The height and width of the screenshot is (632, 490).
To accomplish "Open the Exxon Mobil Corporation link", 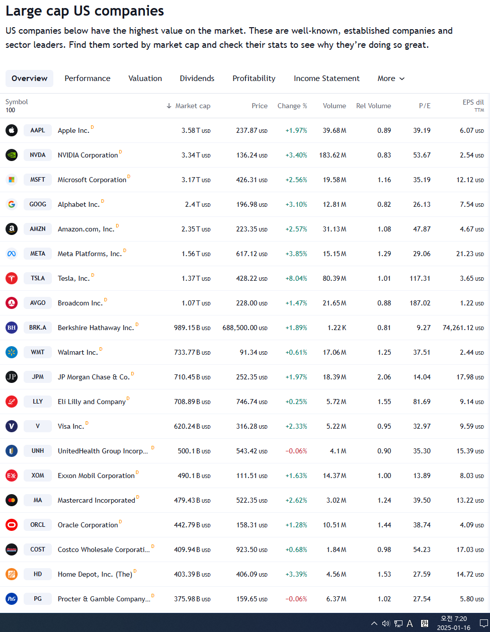I will pyautogui.click(x=96, y=476).
